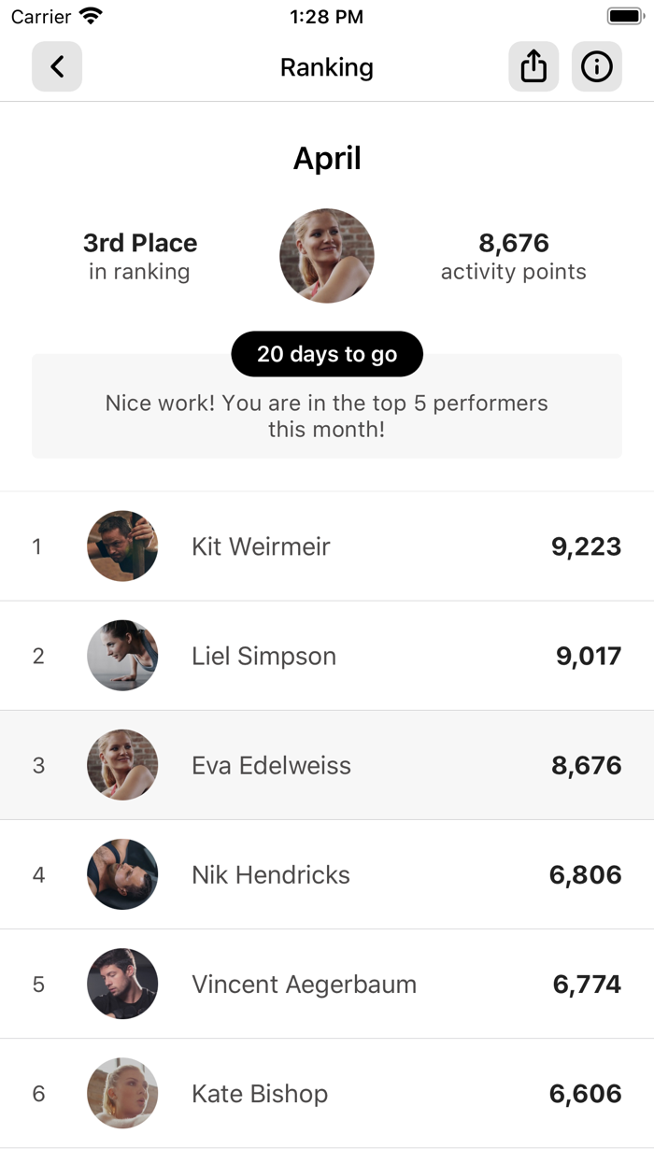The width and height of the screenshot is (654, 1162).
Task: Open details via the circled info button
Action: tap(596, 66)
